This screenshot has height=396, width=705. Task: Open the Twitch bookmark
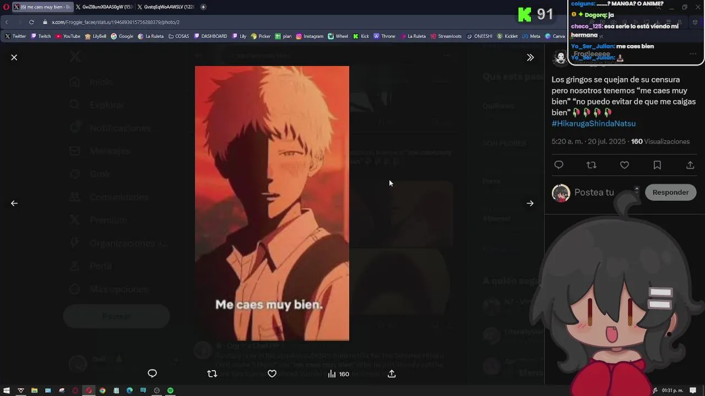coord(41,36)
